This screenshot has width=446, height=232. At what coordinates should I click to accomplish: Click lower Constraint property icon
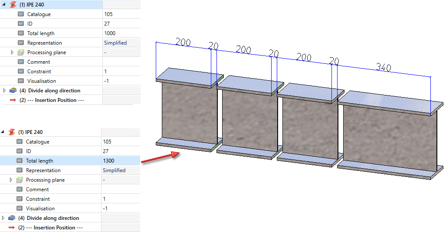(20, 199)
